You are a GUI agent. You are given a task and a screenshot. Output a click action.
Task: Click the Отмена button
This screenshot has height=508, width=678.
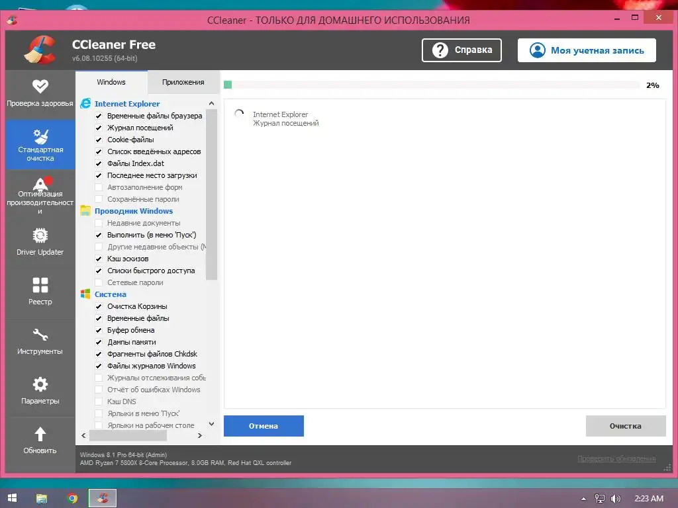[x=264, y=426]
